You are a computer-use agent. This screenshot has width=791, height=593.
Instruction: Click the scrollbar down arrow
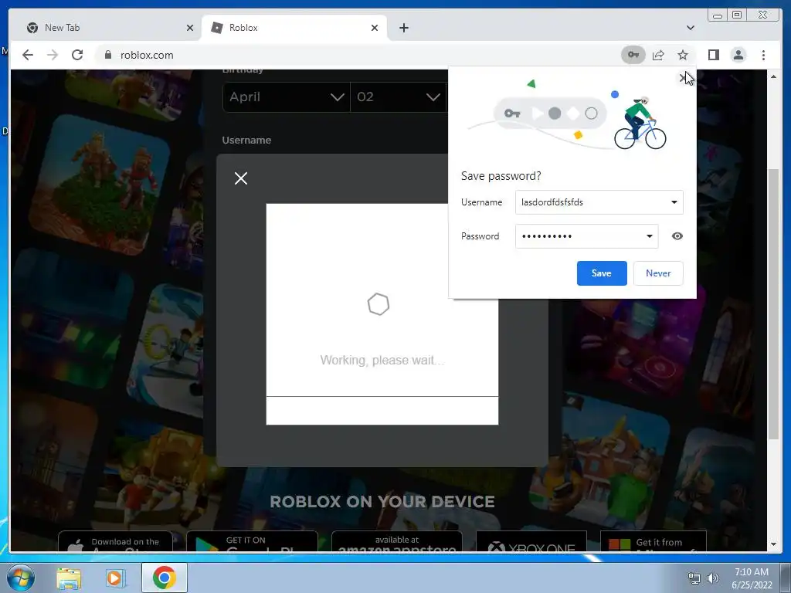(x=773, y=544)
